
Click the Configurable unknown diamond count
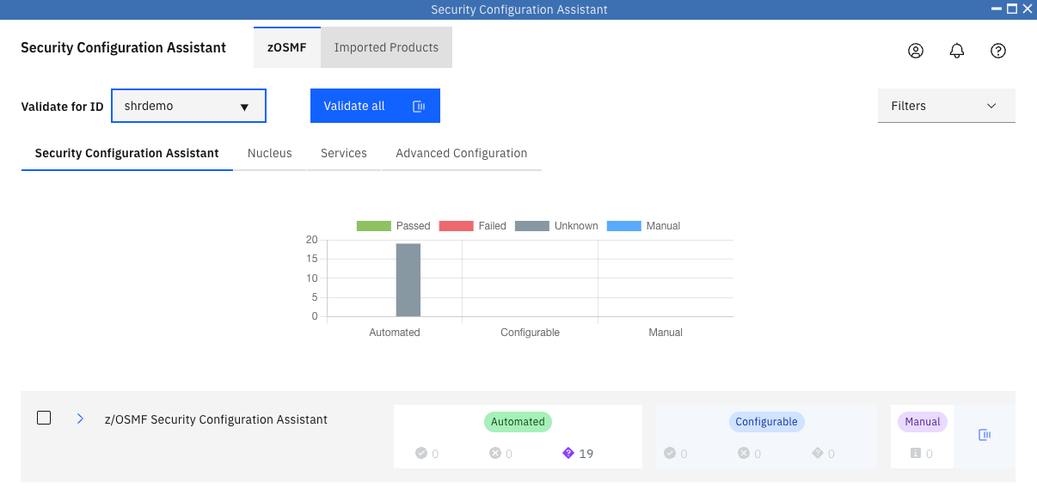tap(823, 454)
